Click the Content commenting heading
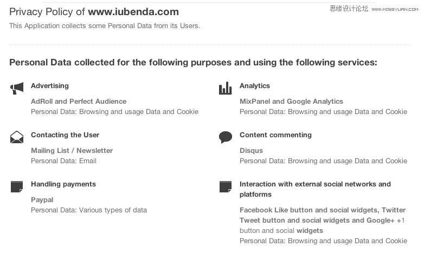 [x=275, y=135]
